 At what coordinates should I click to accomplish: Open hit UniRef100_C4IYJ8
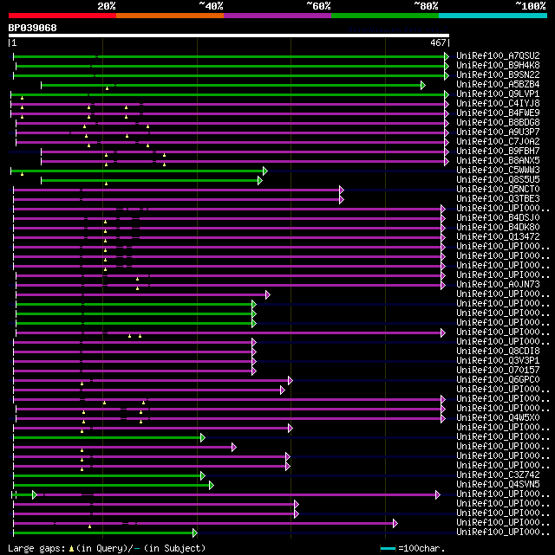[x=498, y=104]
